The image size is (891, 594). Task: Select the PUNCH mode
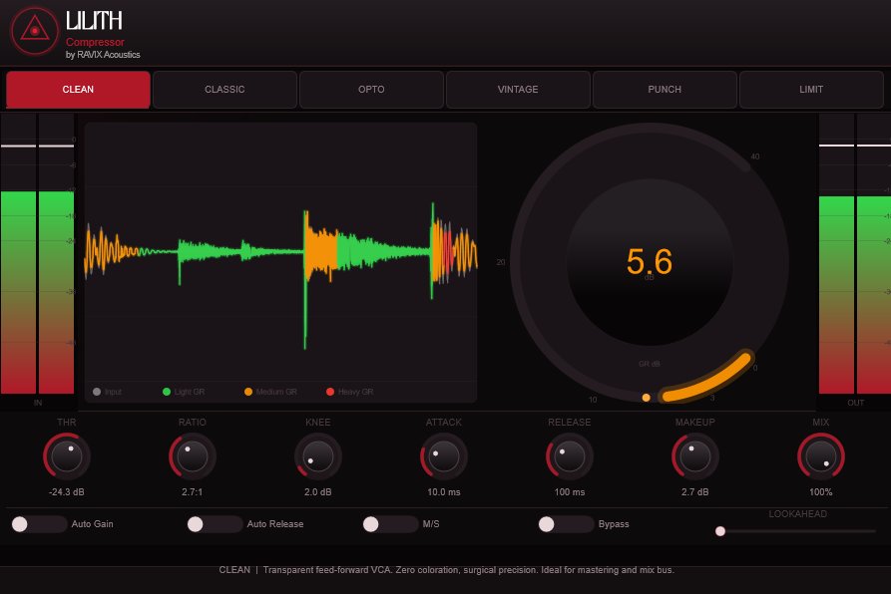pyautogui.click(x=665, y=89)
